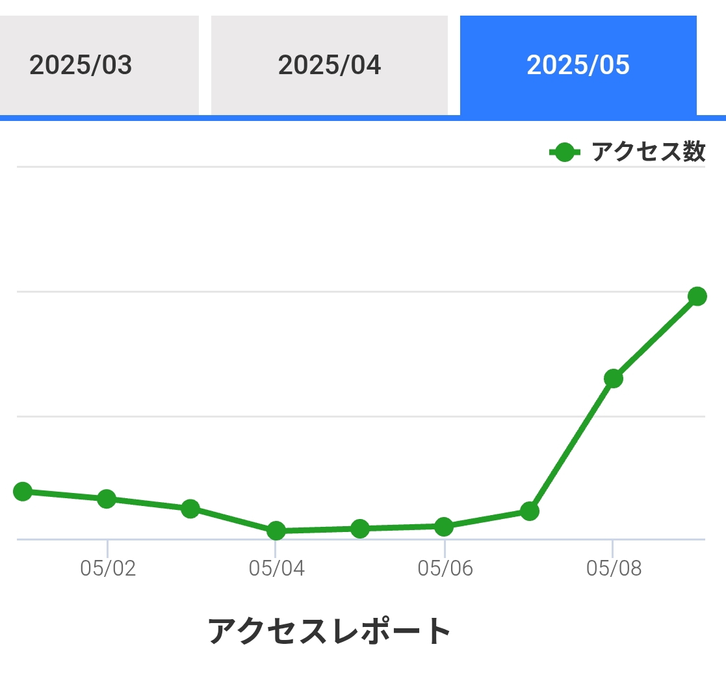Image resolution: width=726 pixels, height=679 pixels.
Task: Click the 05/06 data point
Action: tap(443, 527)
